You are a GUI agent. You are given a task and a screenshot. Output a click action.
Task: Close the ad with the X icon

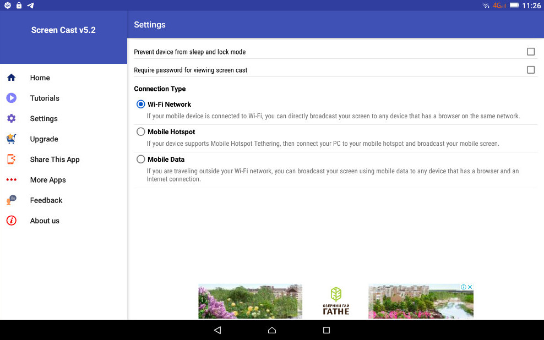pos(470,287)
